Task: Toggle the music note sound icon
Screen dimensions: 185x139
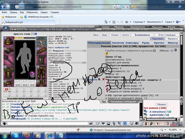Action: 125,124
